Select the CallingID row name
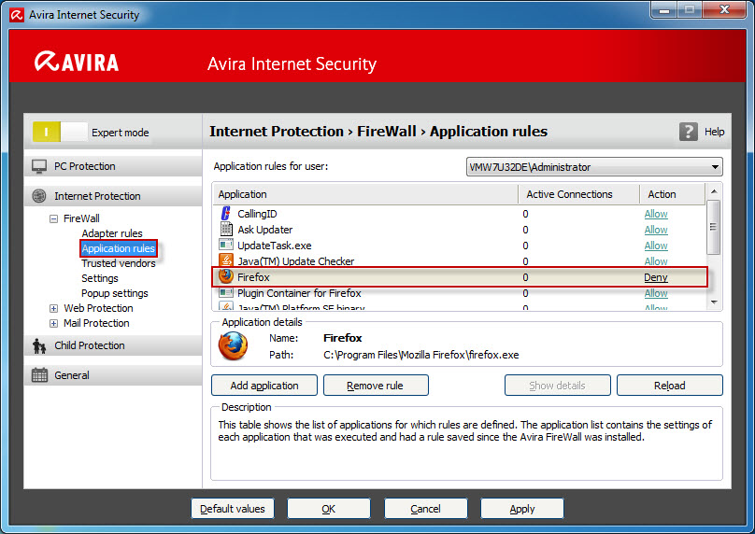Screen dimensions: 755x534 pos(257,214)
